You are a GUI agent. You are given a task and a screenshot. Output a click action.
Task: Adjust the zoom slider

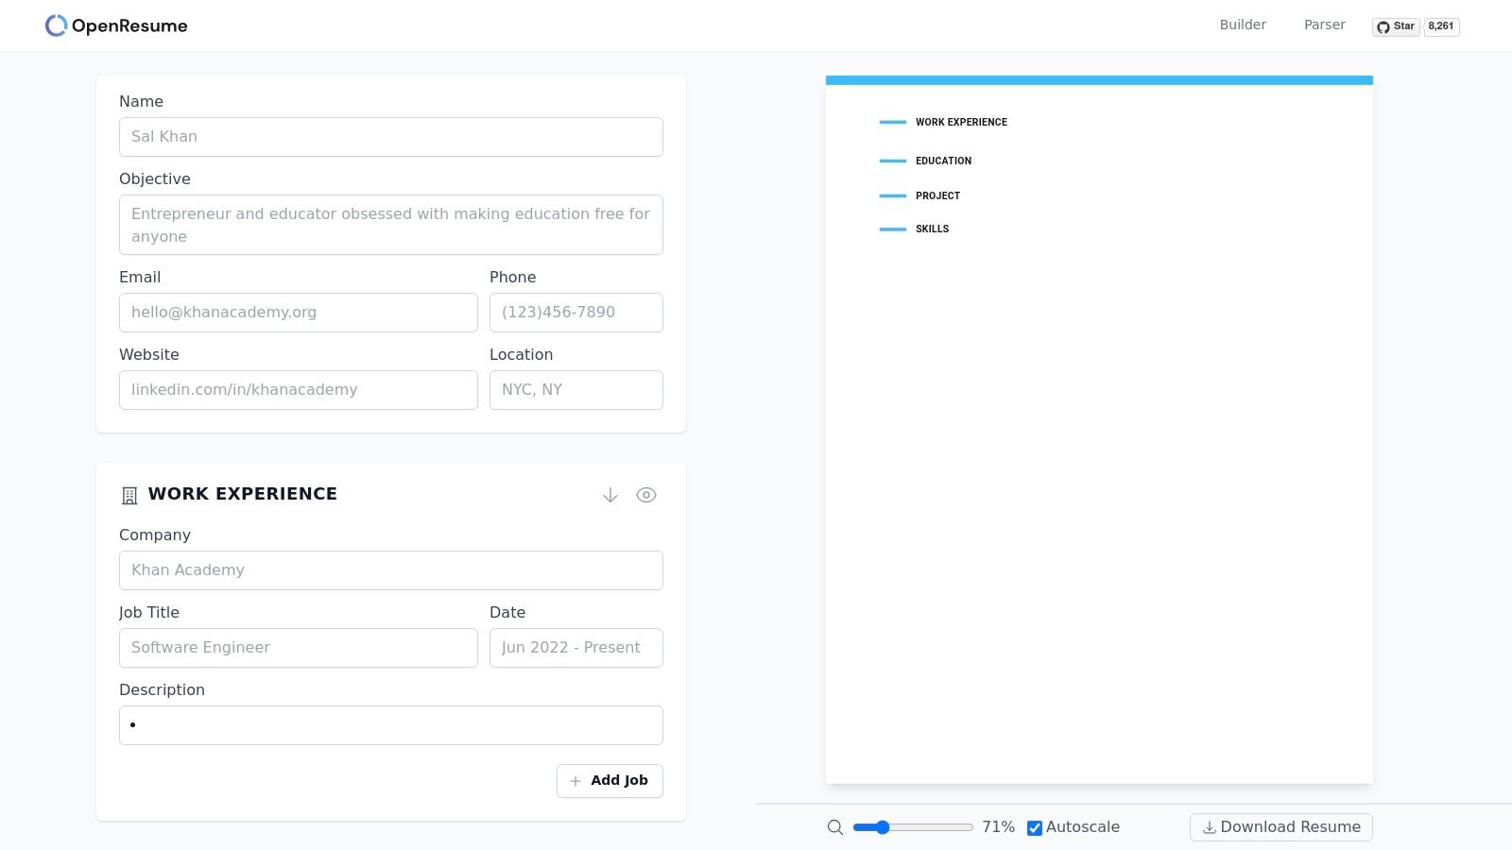882,826
